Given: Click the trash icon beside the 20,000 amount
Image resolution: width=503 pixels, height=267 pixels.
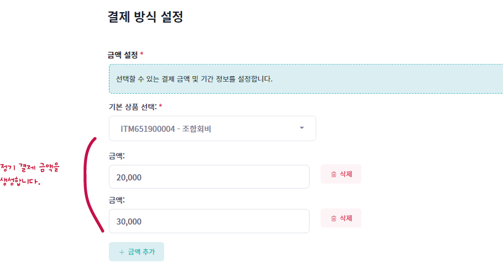Looking at the screenshot, I should pos(333,174).
